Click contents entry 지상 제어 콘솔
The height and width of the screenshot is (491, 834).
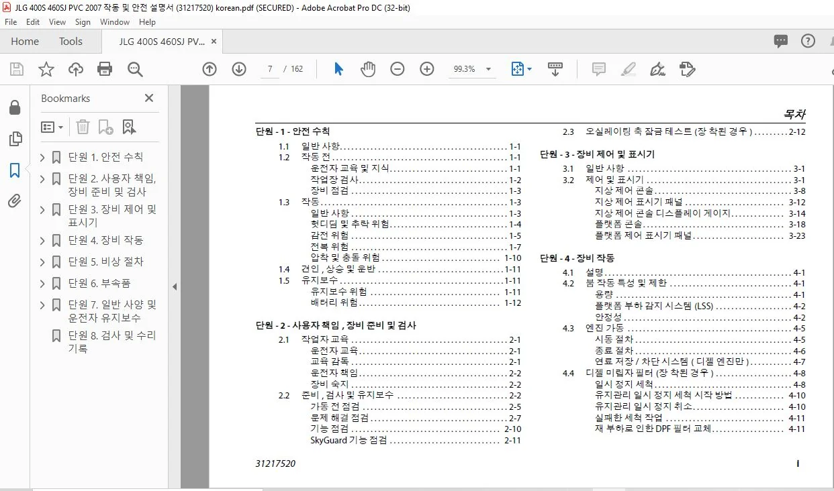(x=700, y=191)
